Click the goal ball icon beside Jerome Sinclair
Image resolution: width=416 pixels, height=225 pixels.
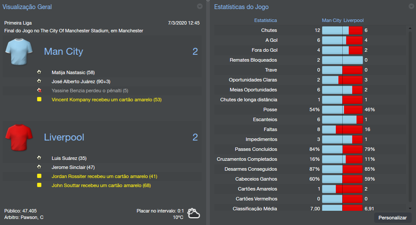coord(39,167)
